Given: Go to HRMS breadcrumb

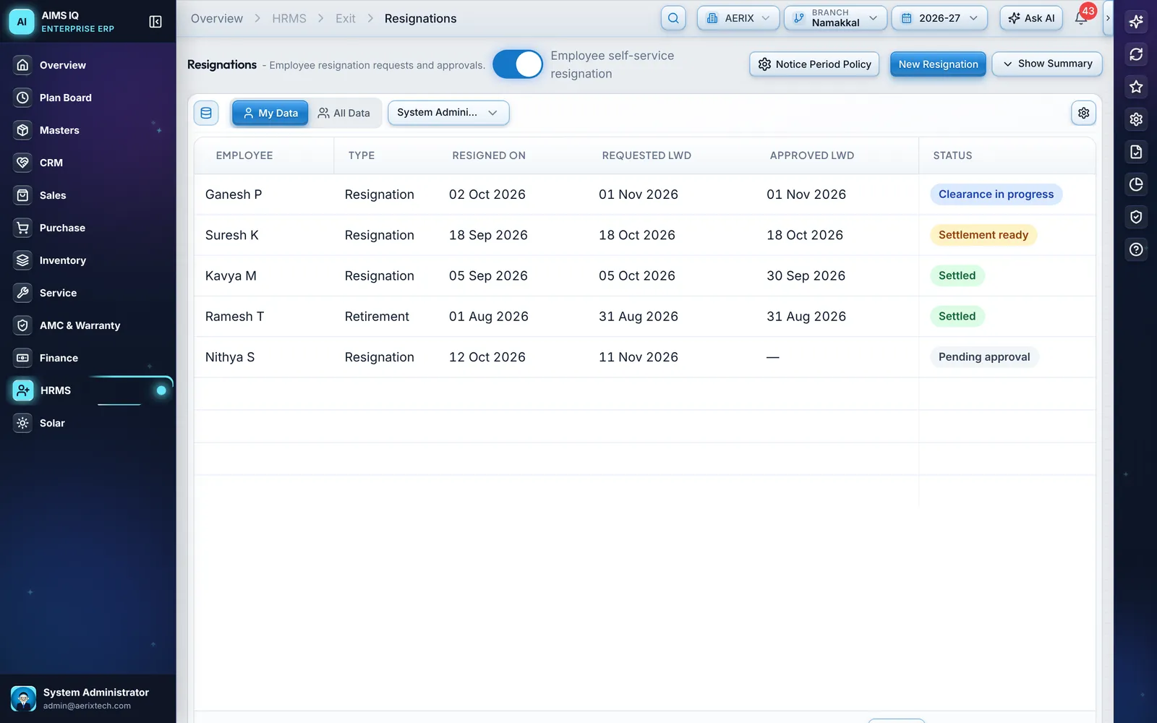Looking at the screenshot, I should coord(289,18).
